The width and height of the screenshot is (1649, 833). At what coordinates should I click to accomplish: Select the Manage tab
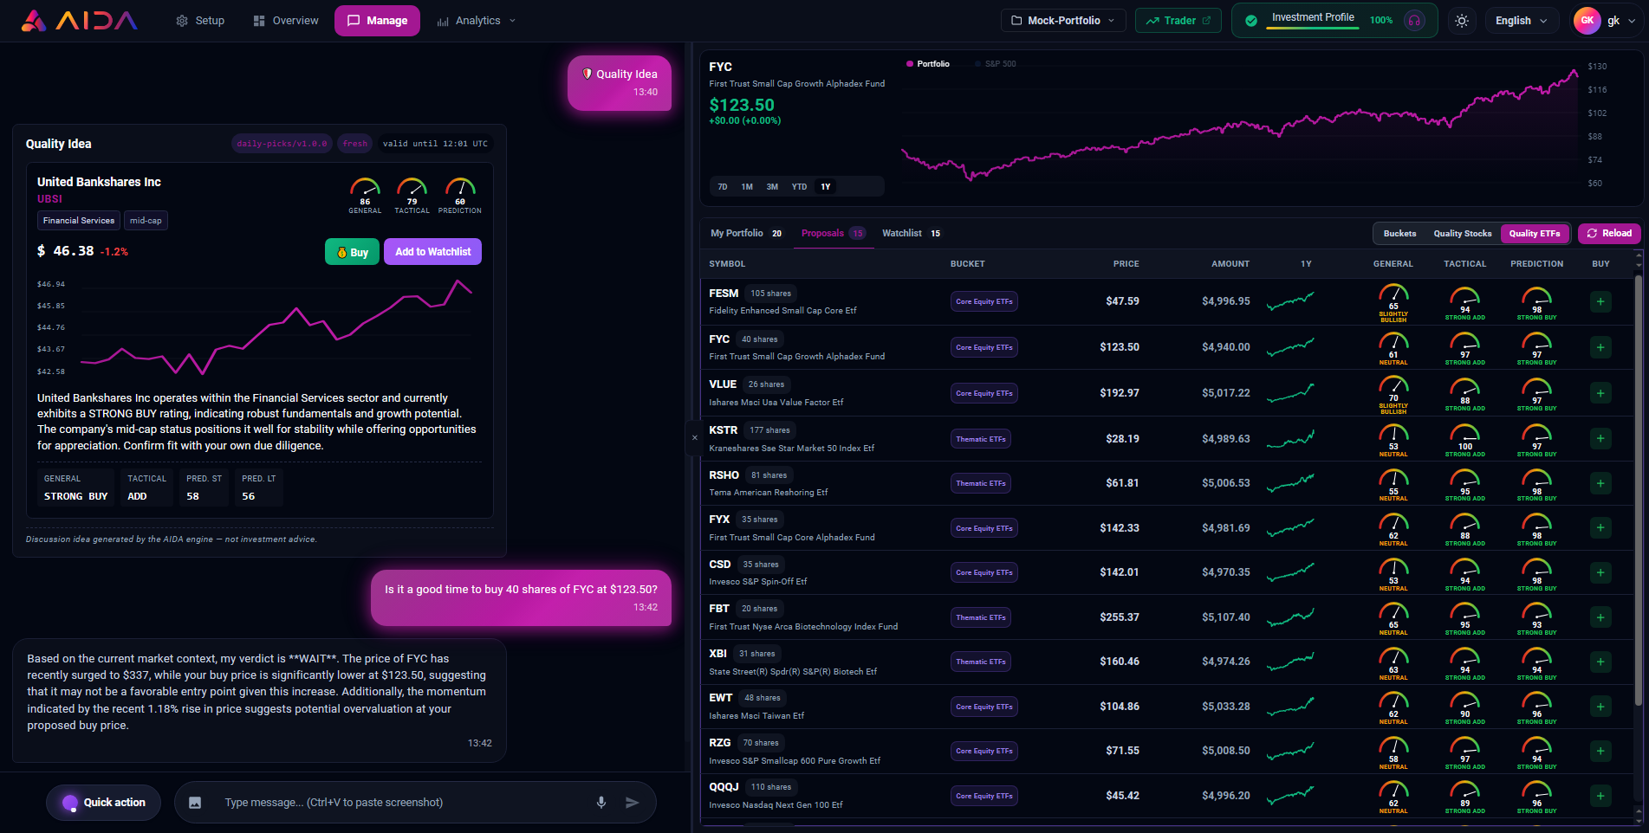coord(377,21)
